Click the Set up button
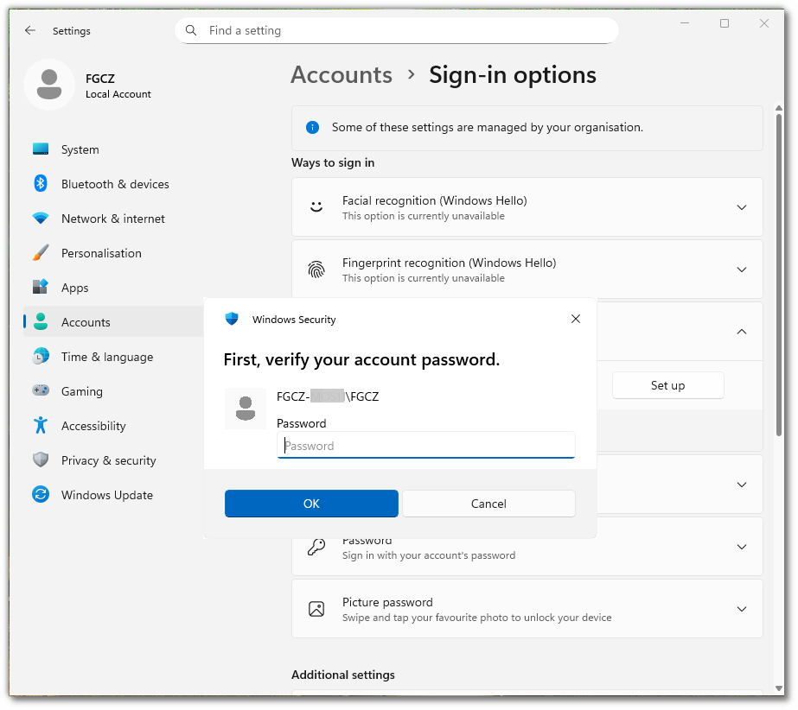This screenshot has height=710, width=798. tap(667, 385)
